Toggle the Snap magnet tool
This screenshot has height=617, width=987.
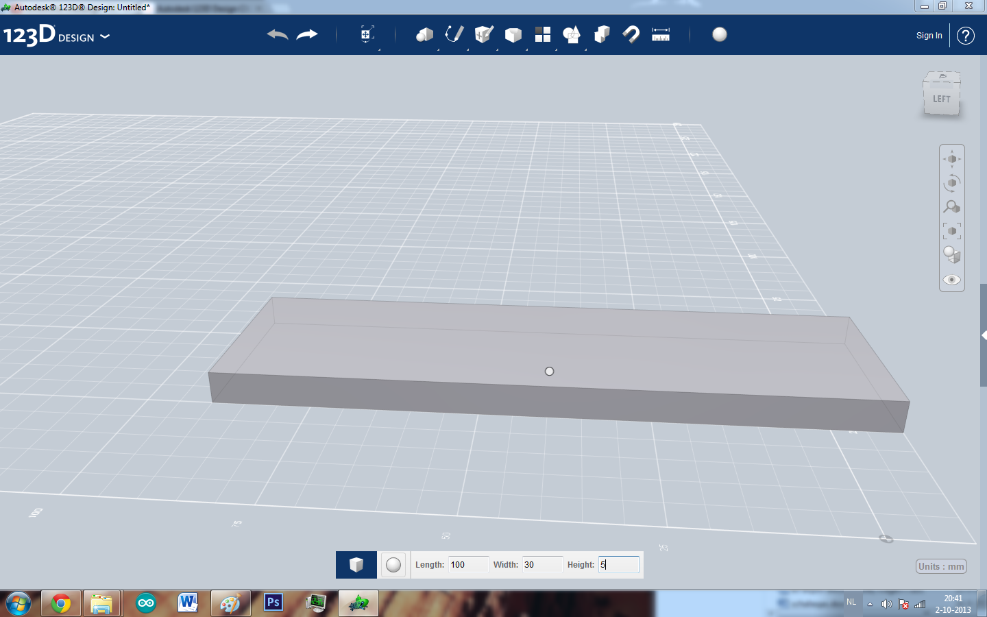(x=631, y=34)
